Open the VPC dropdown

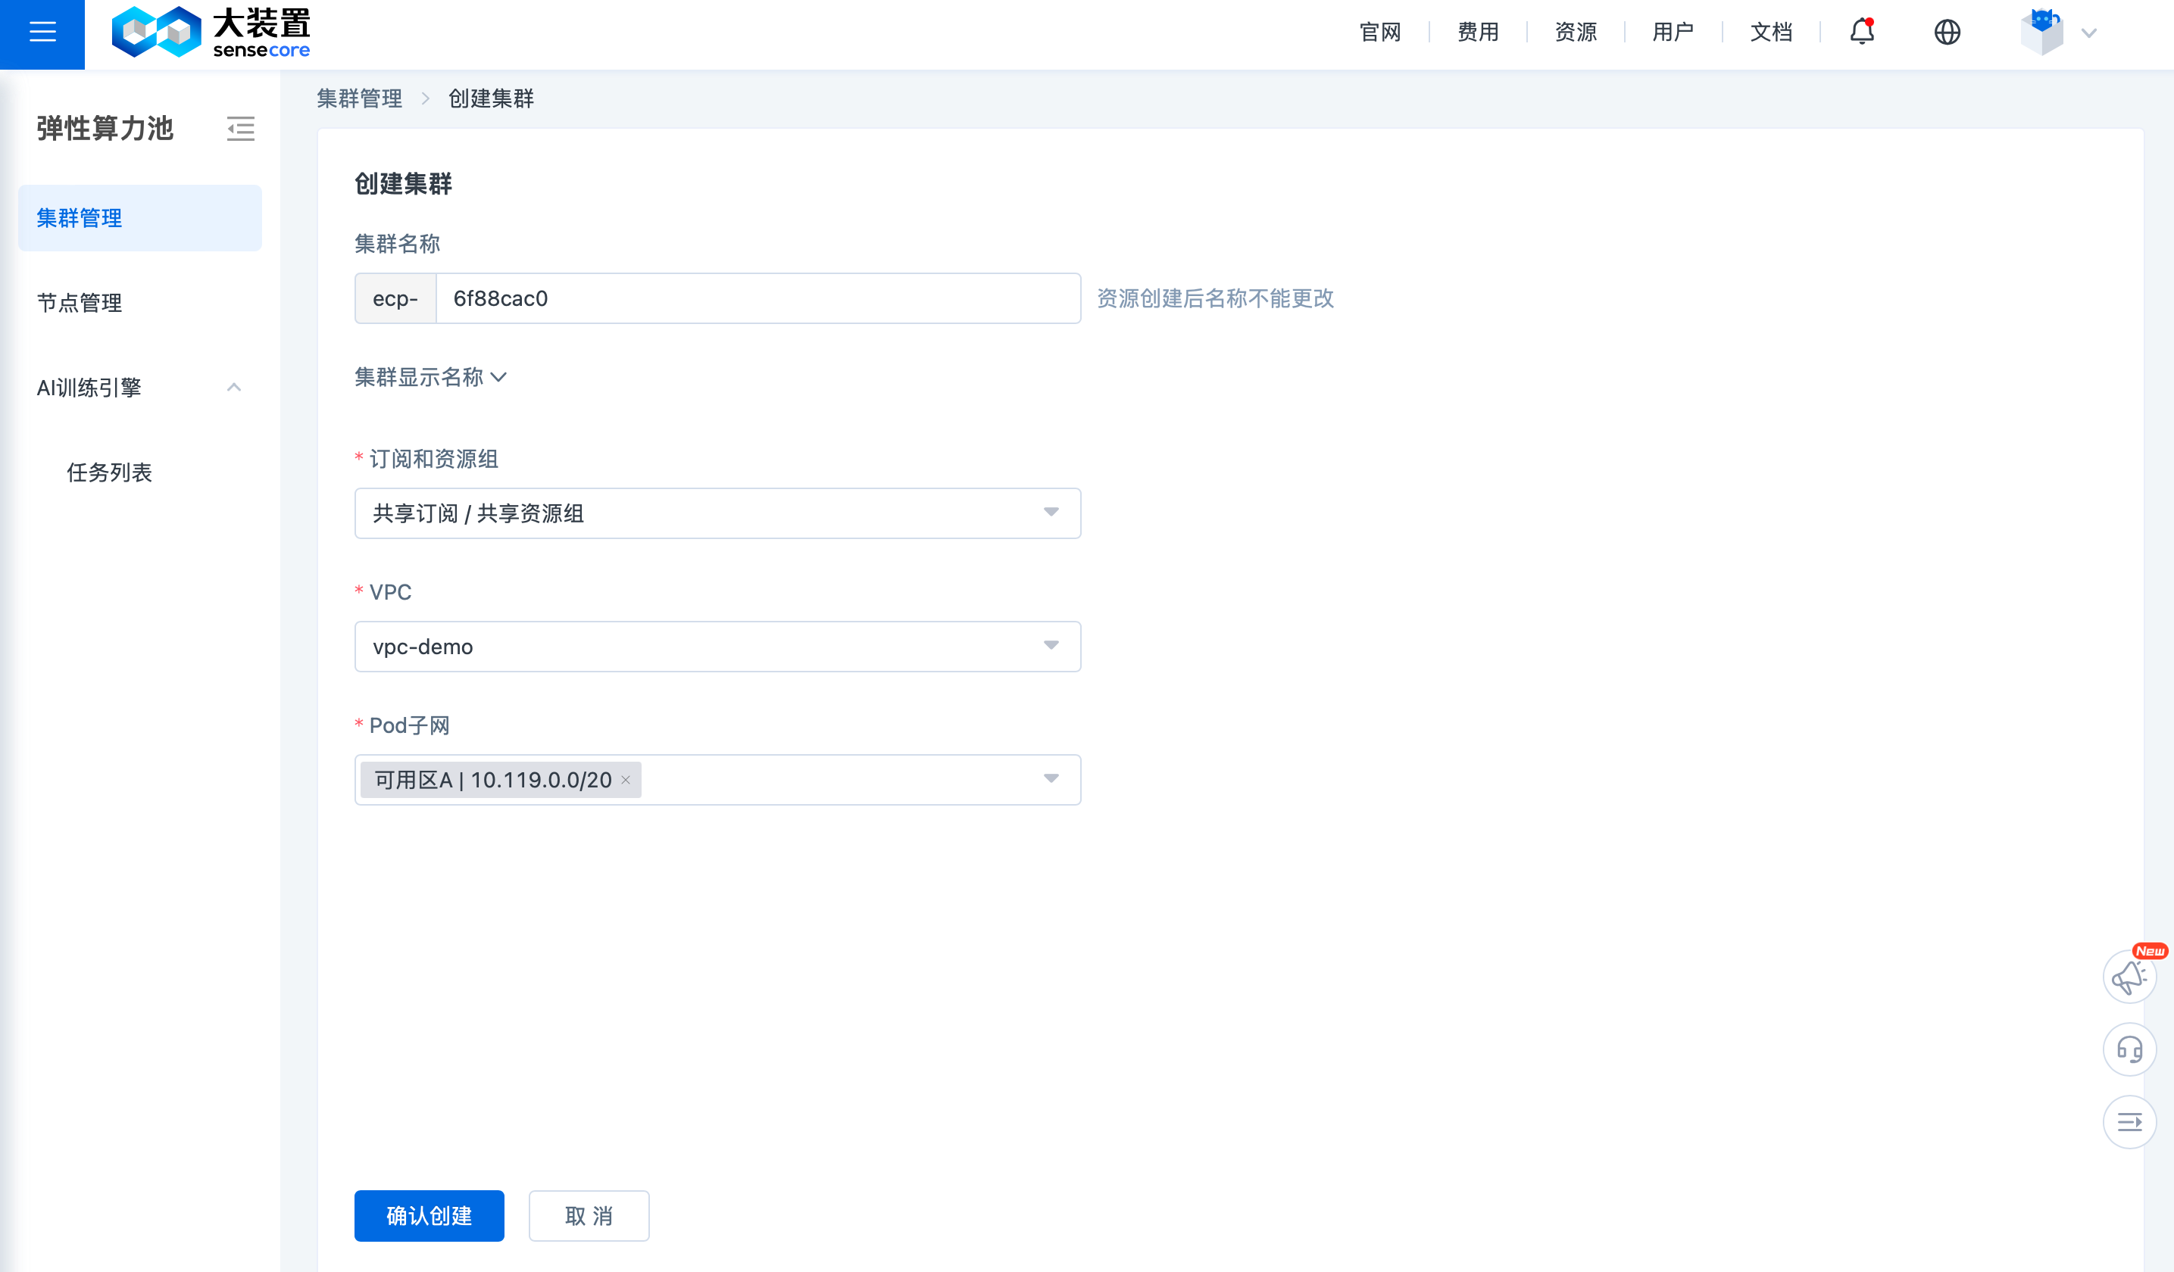pos(718,647)
